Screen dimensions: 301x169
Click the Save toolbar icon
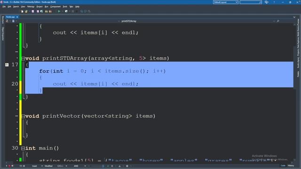[33, 11]
